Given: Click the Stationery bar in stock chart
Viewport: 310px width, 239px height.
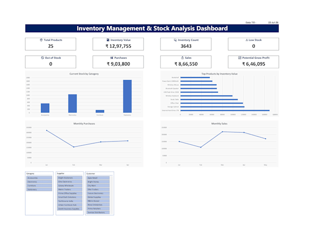Looking at the screenshot, I should click(x=127, y=97).
